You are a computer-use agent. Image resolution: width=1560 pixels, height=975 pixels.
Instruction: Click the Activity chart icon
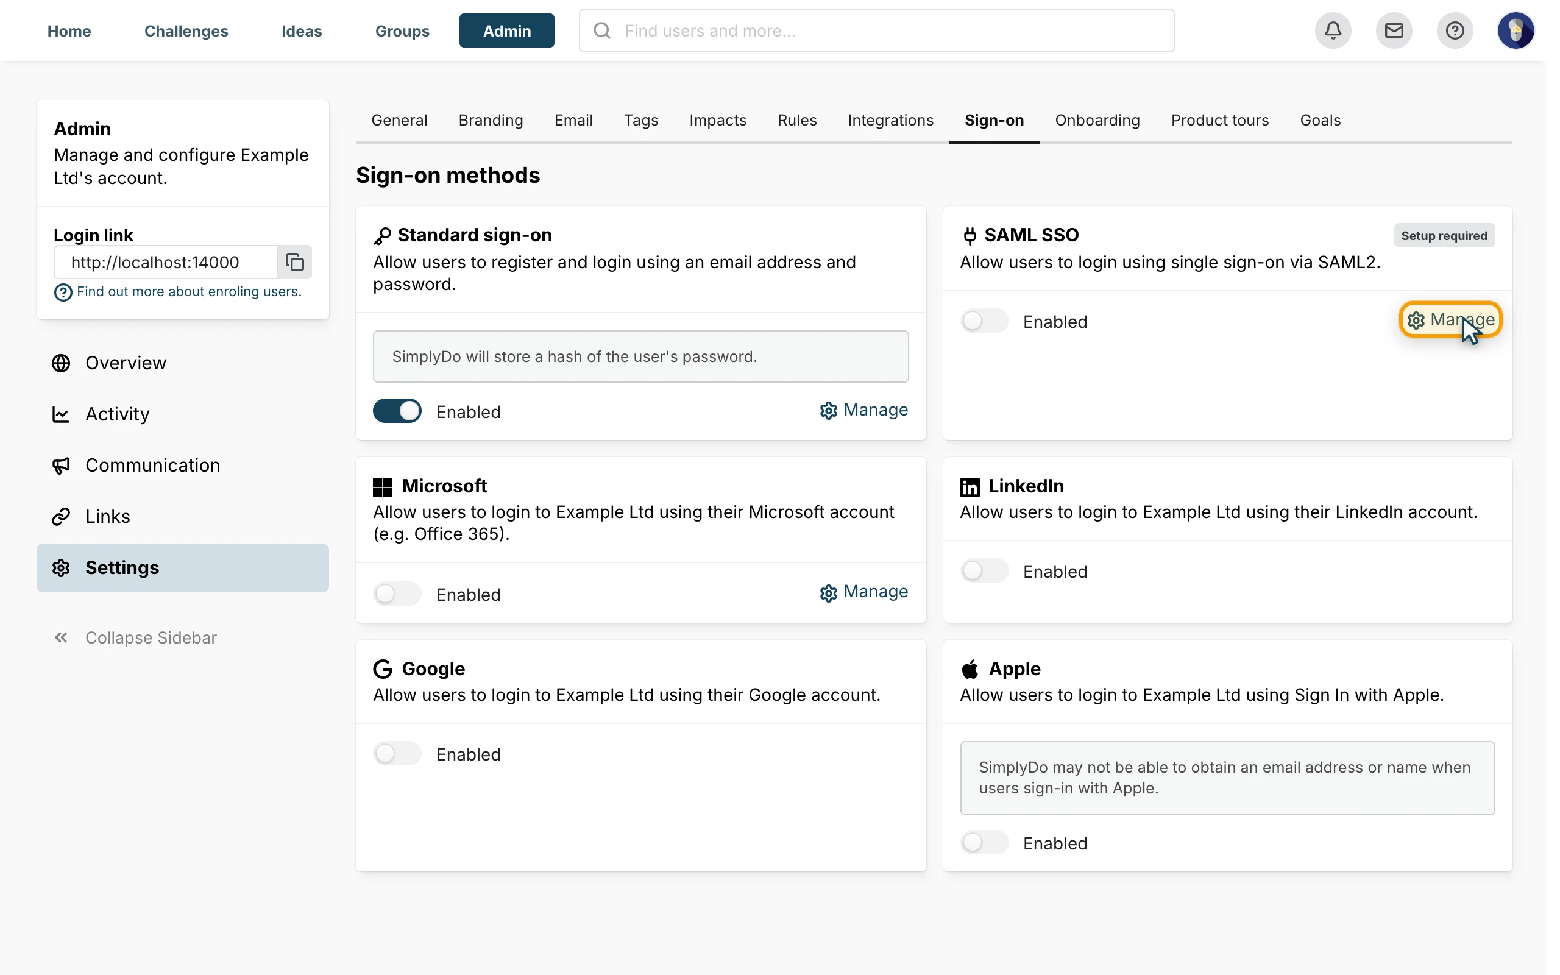(x=60, y=414)
